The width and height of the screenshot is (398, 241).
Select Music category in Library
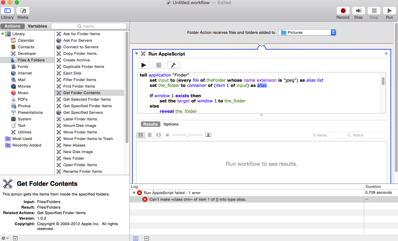click(x=23, y=93)
